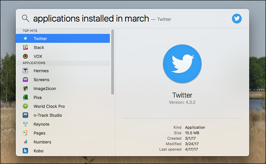Select the Twitter result row

[x=63, y=38]
